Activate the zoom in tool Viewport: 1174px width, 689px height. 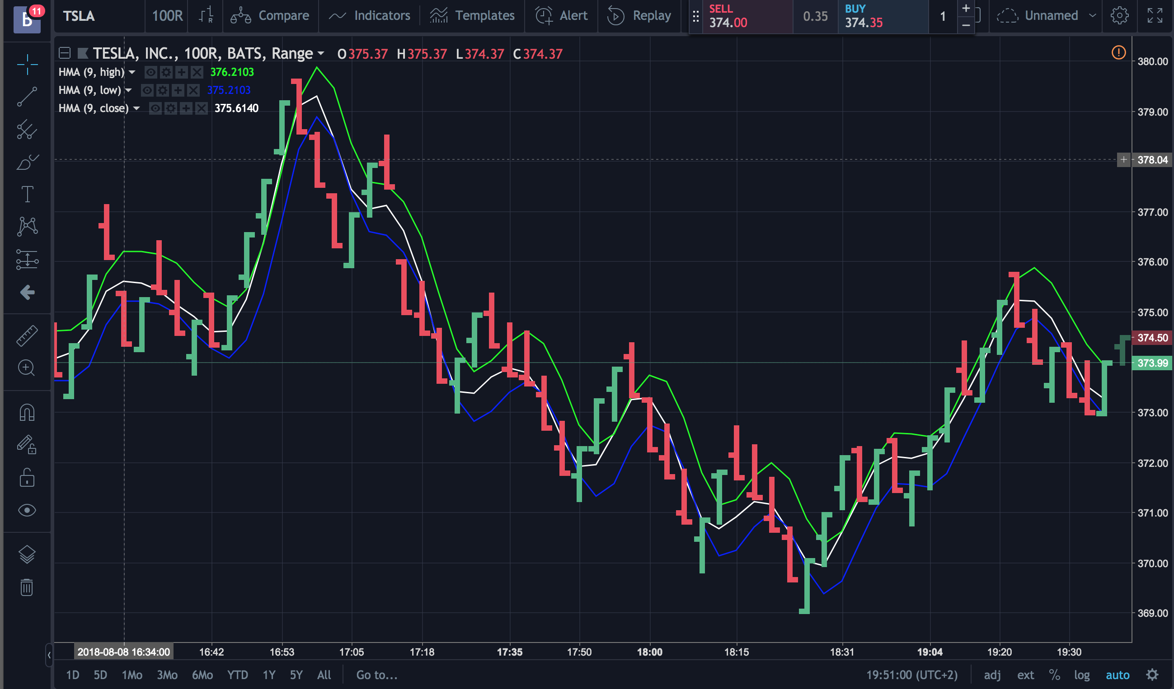[x=27, y=368]
